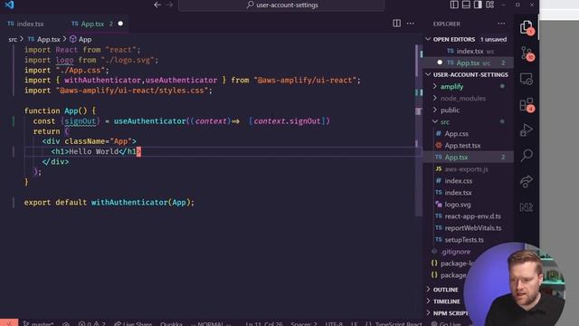
Task: Open the Explorer view in activity bar
Action: [x=527, y=27]
